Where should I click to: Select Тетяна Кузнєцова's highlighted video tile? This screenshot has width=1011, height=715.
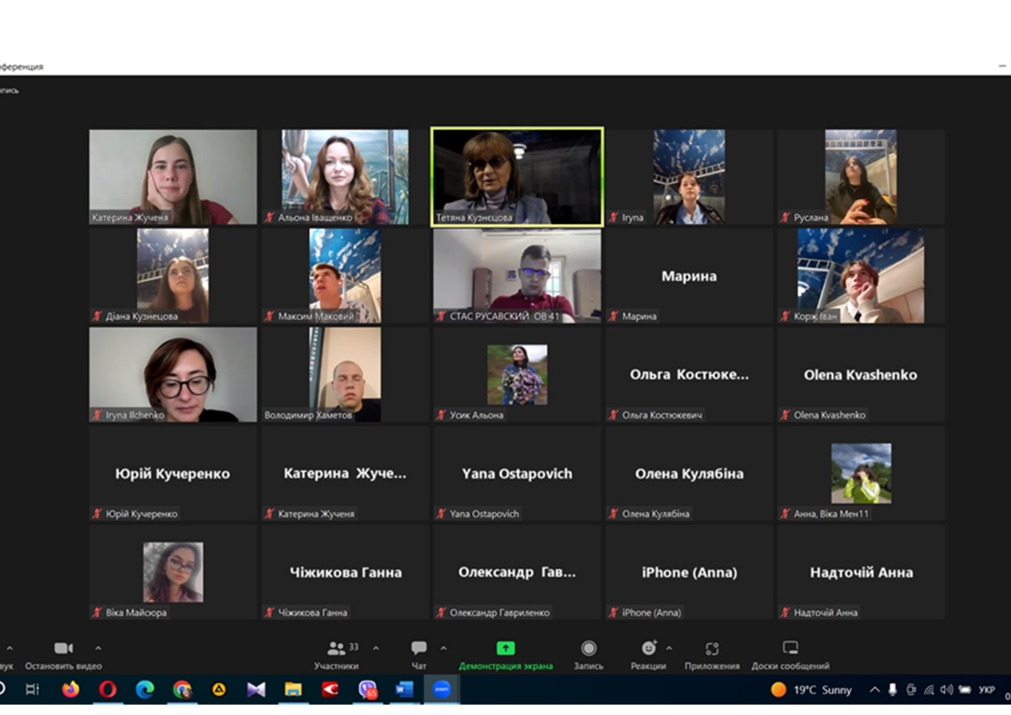point(517,177)
